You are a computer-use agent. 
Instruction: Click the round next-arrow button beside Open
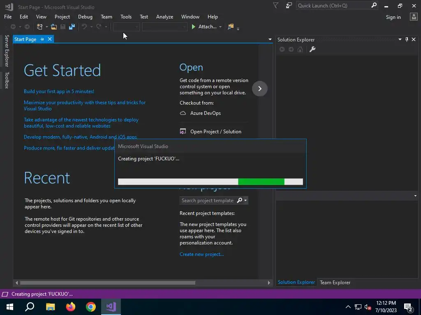coord(260,89)
